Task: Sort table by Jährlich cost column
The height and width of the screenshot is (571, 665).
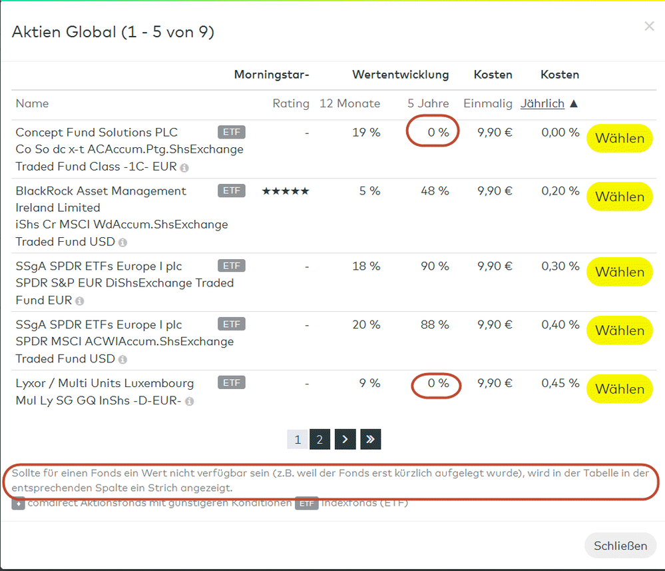Action: click(x=543, y=103)
